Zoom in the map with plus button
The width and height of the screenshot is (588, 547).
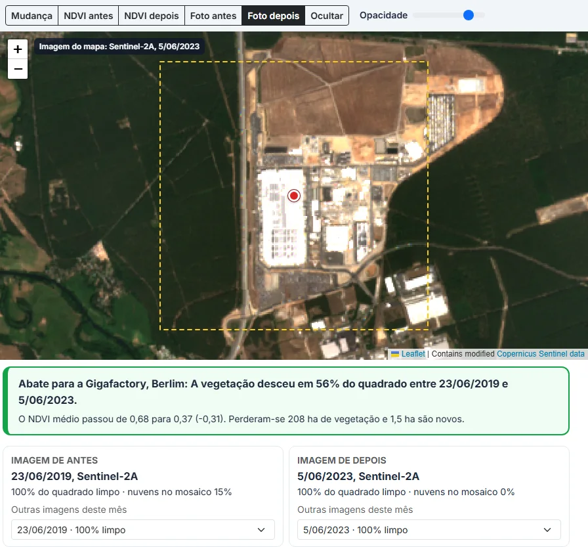(18, 49)
